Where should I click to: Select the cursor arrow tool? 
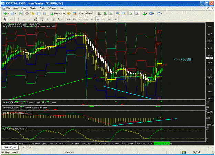(x=5, y=19)
